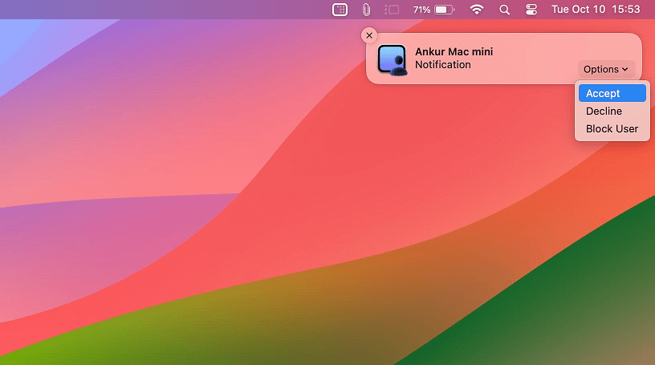This screenshot has height=365, width=655.
Task: Click the Notification subtitle text in banner
Action: [442, 65]
